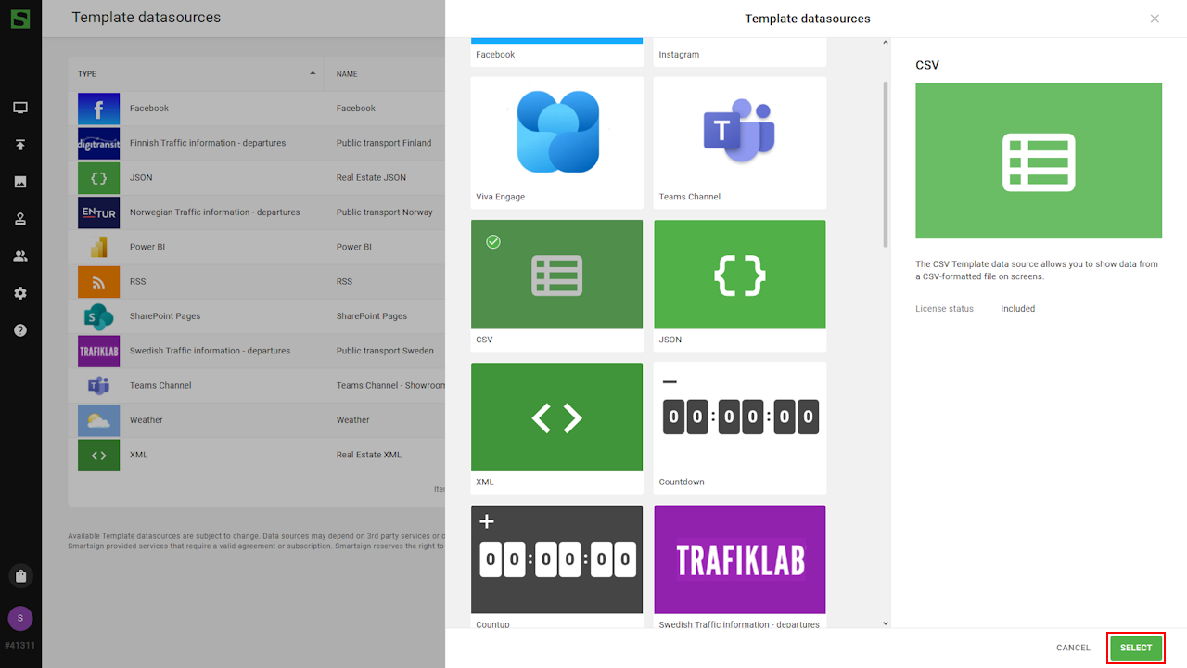This screenshot has height=668, width=1187.
Task: Click CANCEL to dismiss the dialog
Action: coord(1073,648)
